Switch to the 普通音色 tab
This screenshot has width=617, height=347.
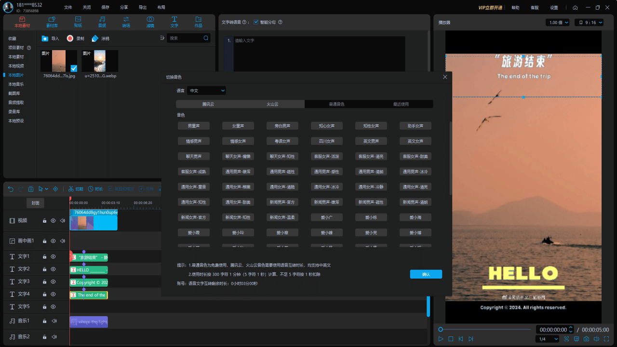(x=336, y=104)
